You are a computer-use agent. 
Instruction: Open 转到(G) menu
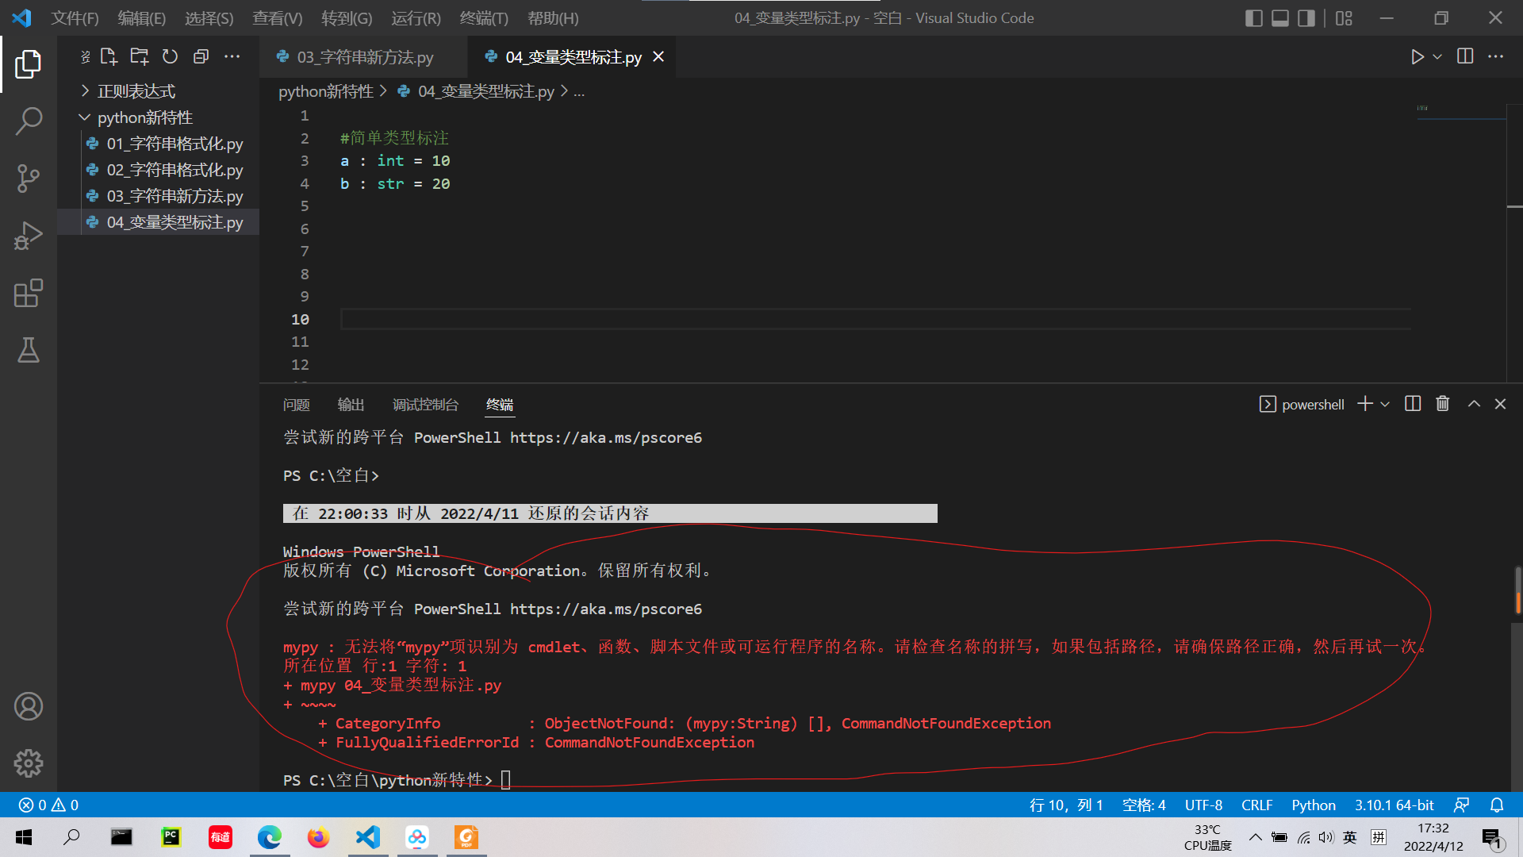[347, 17]
